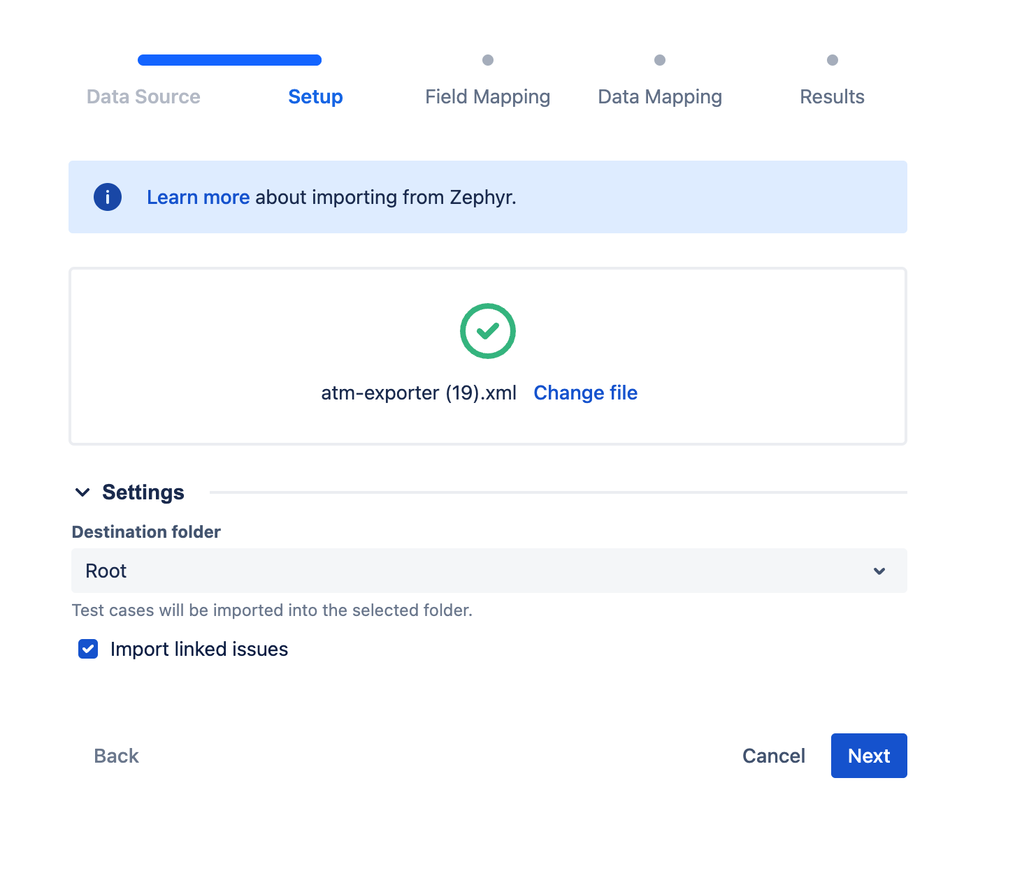Open the Field Mapping step label
1022x887 pixels.
click(x=487, y=96)
